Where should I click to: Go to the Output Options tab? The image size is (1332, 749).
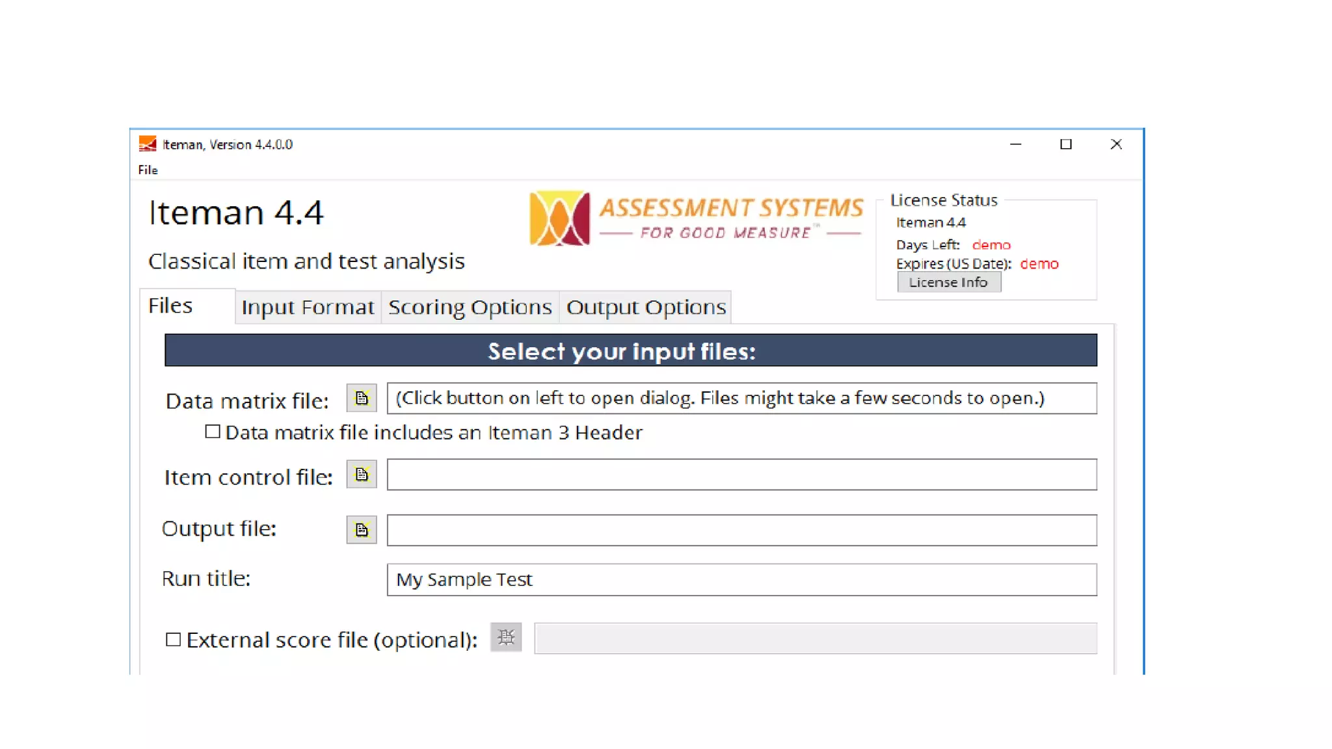[x=645, y=307]
